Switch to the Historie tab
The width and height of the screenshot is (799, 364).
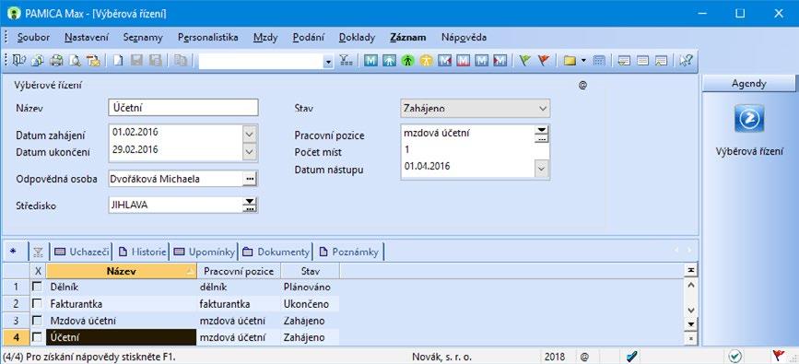click(x=142, y=252)
